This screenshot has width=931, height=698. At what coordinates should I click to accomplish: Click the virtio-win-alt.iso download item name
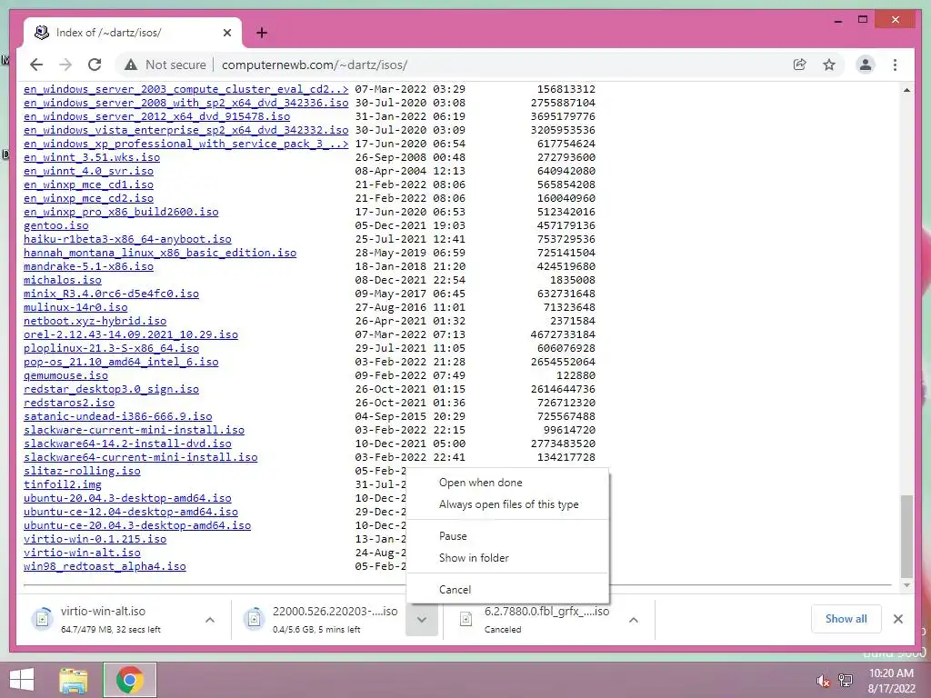point(103,612)
